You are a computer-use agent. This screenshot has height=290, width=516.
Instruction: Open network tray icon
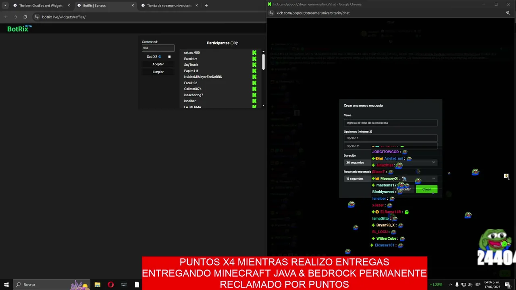tap(464, 285)
